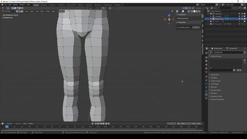Screen dimensions: 247x139
Task: Hide the Collection in viewport
Action: coord(242,14)
